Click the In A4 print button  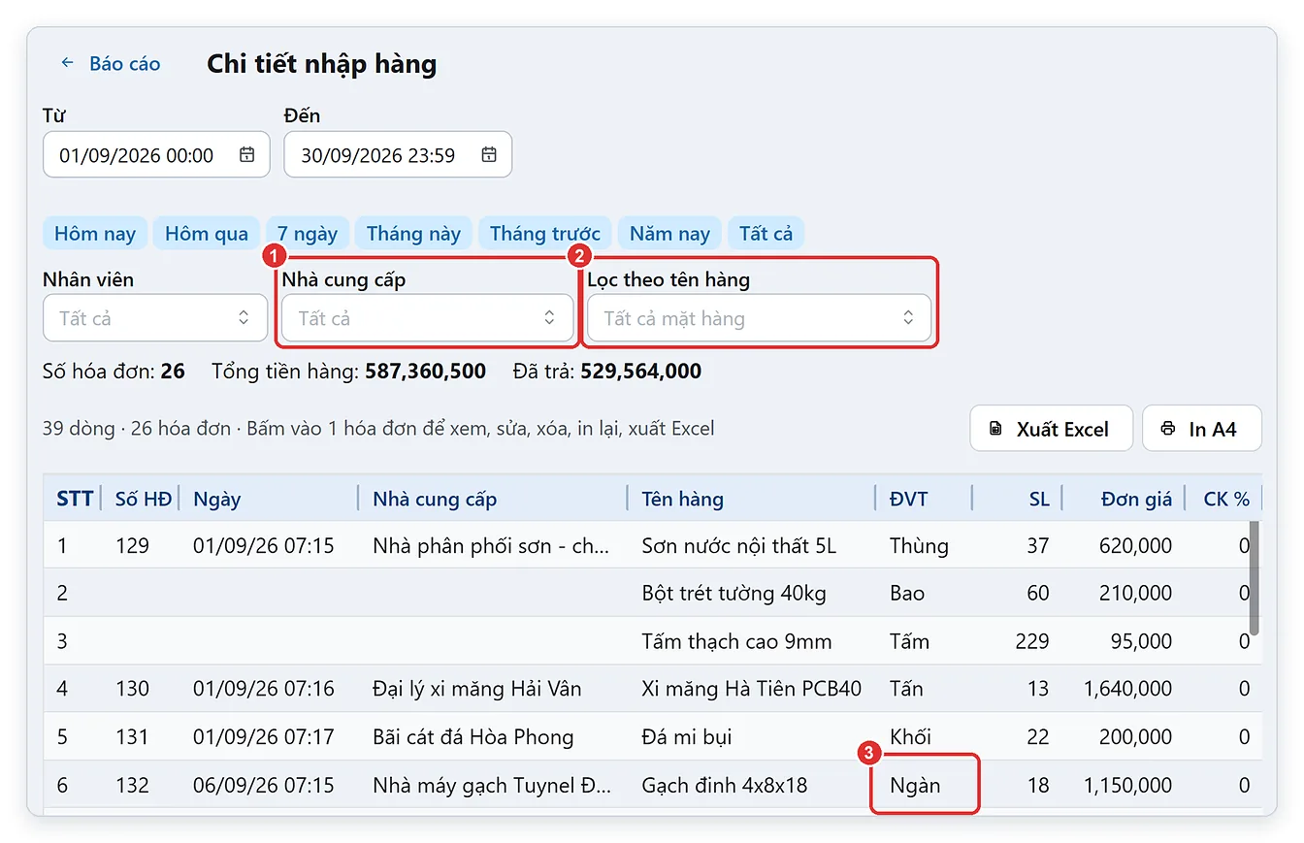1202,429
